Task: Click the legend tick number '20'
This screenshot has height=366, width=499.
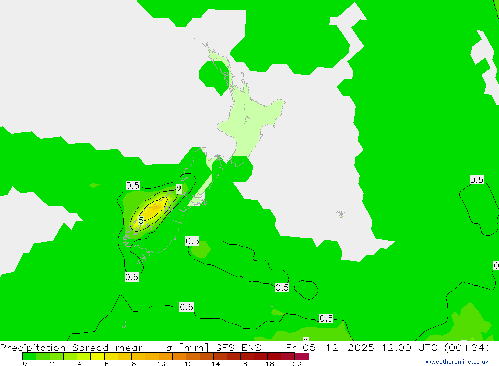Action: coord(297,364)
